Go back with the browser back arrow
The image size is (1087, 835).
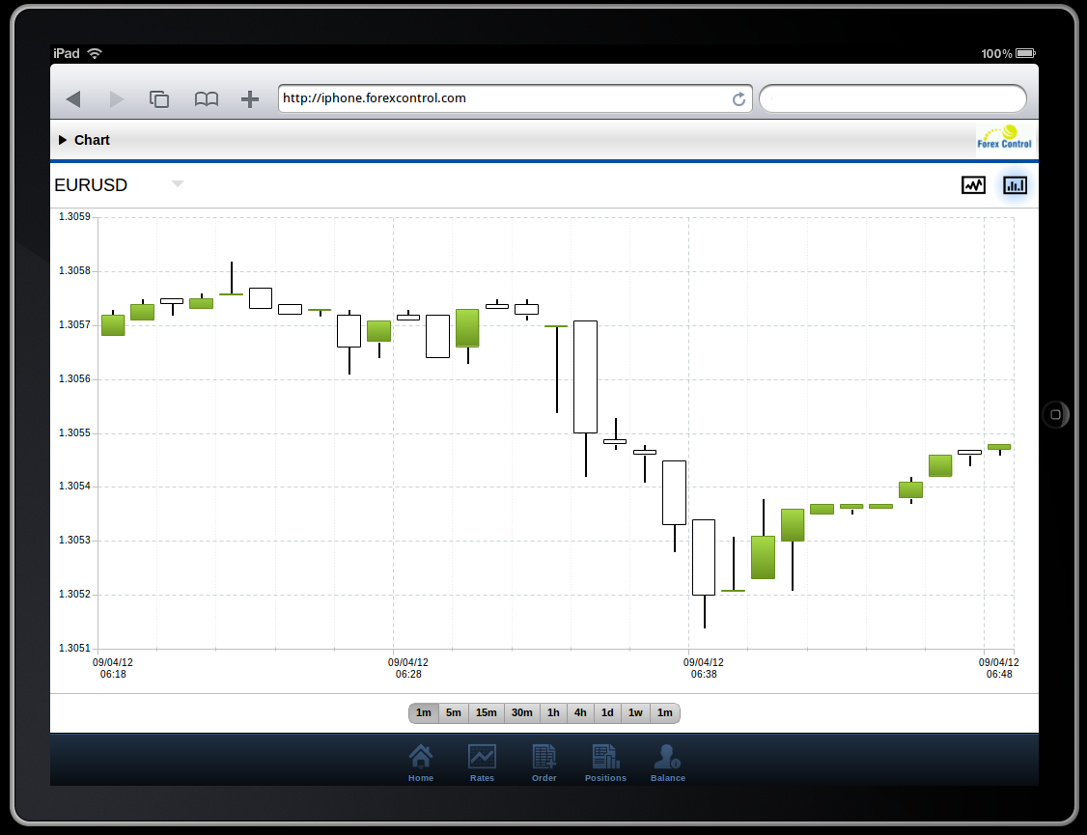click(x=73, y=99)
